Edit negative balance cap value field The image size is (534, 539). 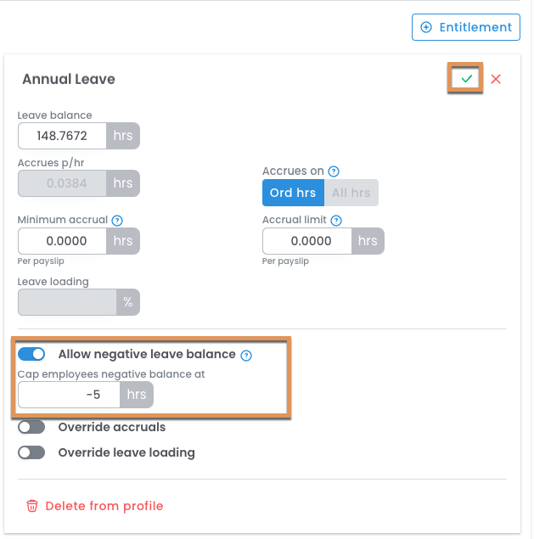coord(70,395)
